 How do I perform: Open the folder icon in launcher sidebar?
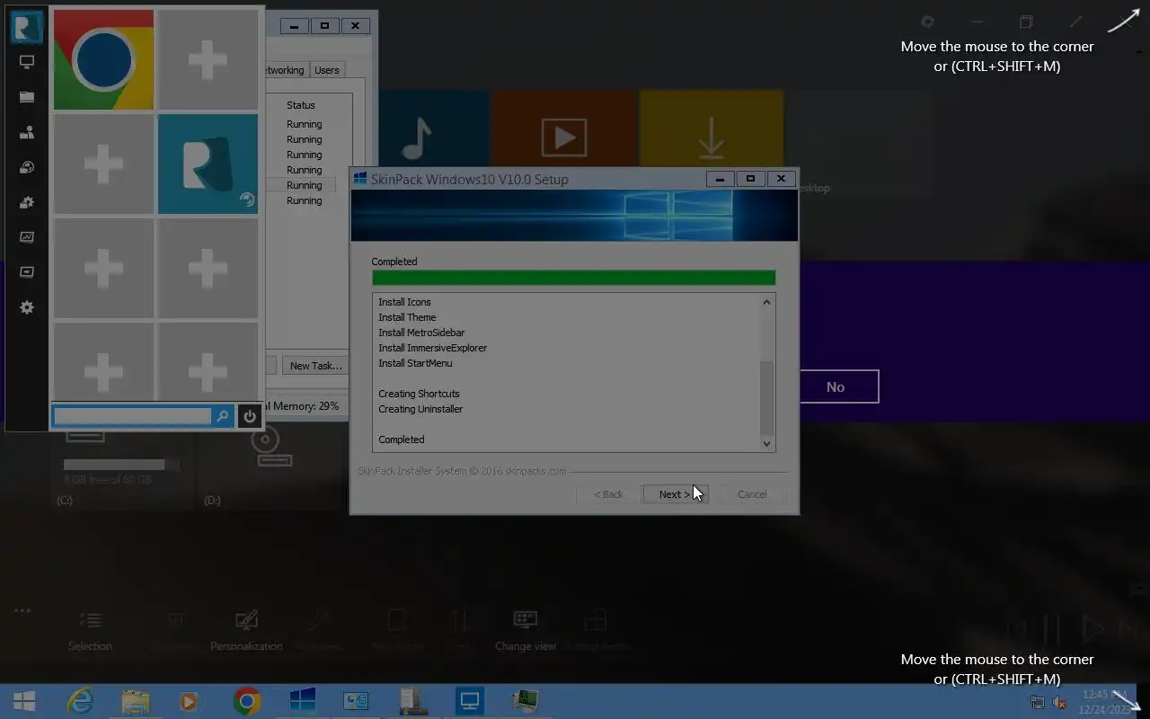[x=27, y=97]
